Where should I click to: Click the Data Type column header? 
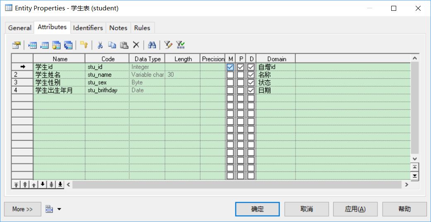click(x=148, y=59)
